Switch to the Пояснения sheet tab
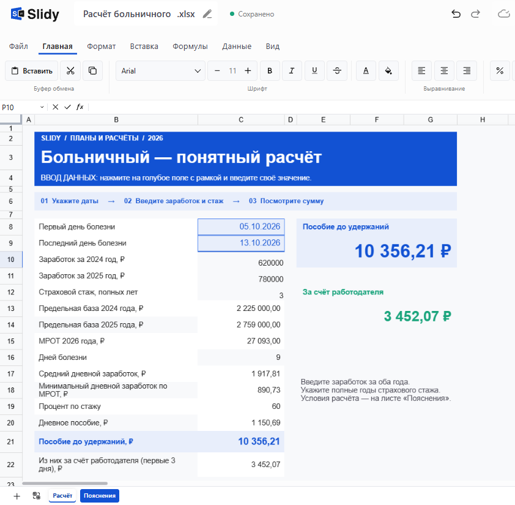The image size is (515, 505). point(100,496)
